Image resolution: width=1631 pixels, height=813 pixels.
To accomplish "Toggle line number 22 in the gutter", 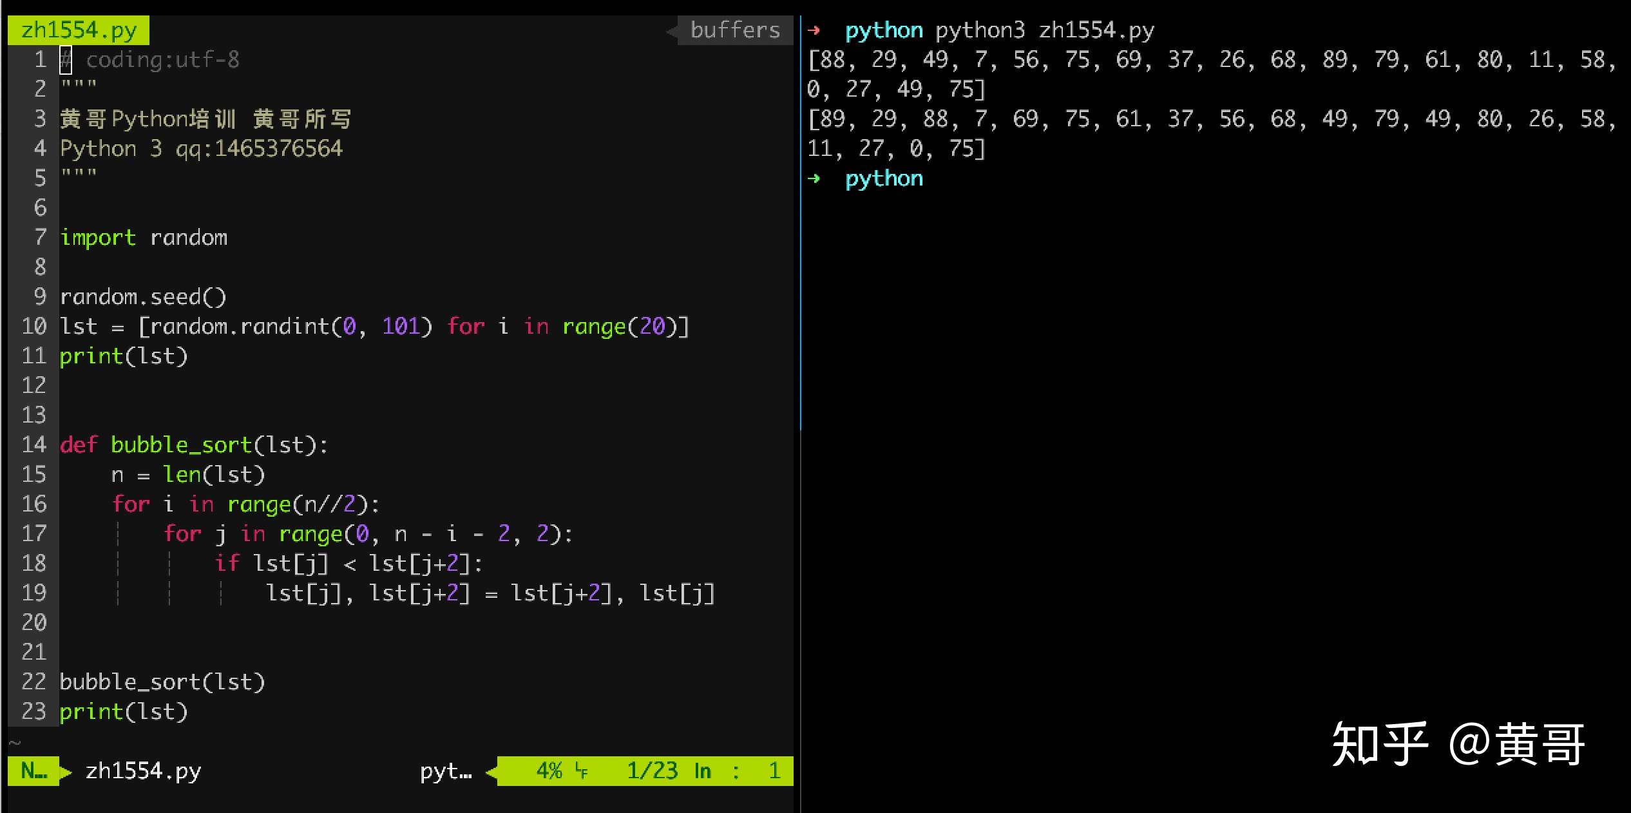I will [x=35, y=682].
